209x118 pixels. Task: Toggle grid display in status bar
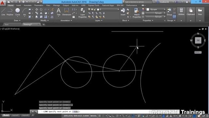coord(100,116)
